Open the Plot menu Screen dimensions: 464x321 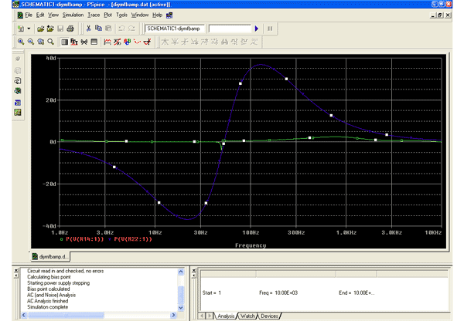tap(107, 15)
